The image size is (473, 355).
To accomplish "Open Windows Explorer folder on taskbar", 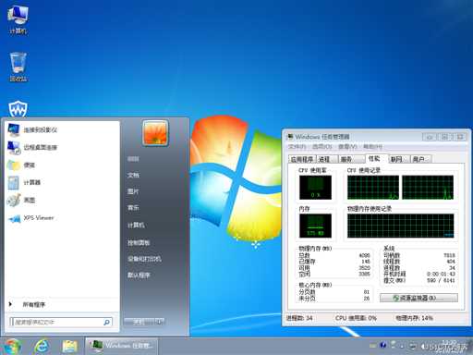I will pyautogui.click(x=70, y=347).
